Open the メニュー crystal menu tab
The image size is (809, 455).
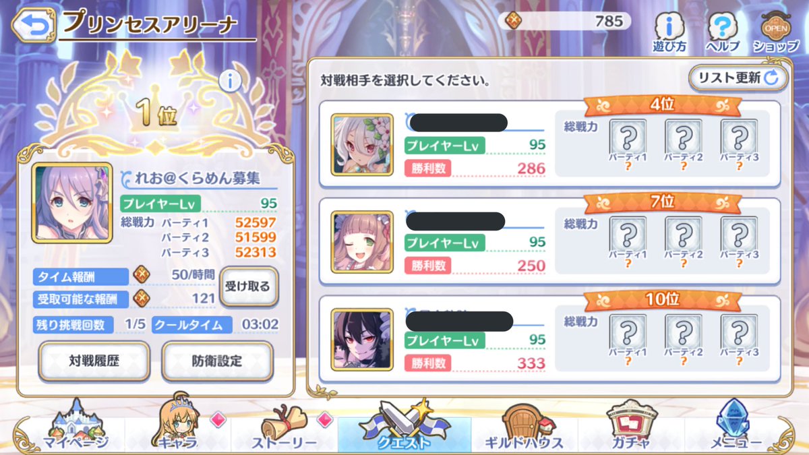(736, 429)
